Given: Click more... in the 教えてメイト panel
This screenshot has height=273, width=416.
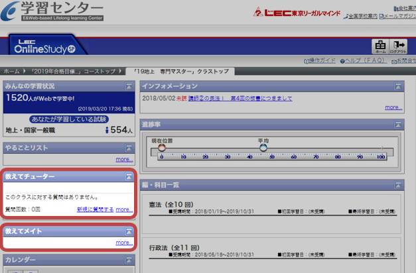Looking at the screenshot, I should click(x=124, y=243).
